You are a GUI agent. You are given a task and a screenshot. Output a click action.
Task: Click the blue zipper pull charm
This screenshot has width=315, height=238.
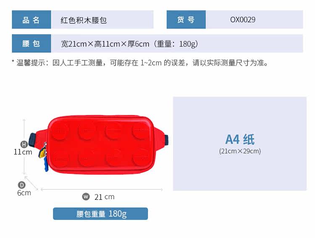pos(46,164)
